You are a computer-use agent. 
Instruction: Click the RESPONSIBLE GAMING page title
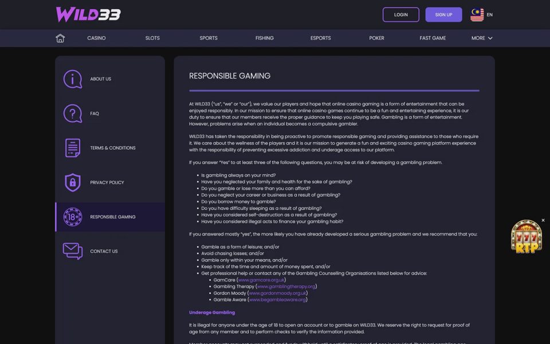[x=230, y=76]
